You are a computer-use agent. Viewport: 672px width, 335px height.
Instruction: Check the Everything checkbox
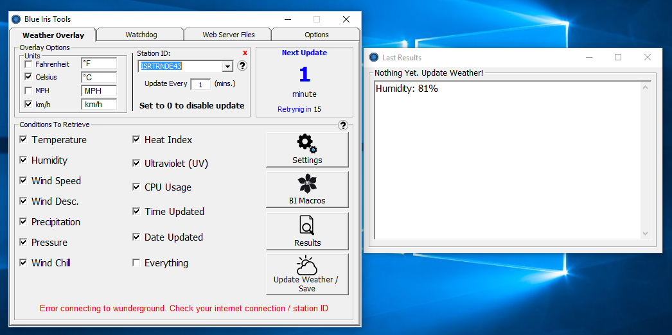point(136,262)
